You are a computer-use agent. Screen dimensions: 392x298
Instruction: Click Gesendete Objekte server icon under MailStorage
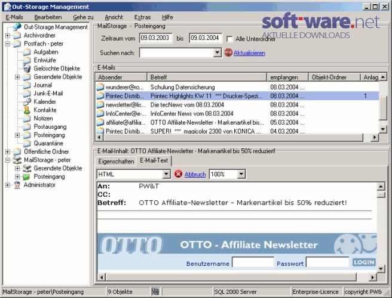pyautogui.click(x=27, y=168)
